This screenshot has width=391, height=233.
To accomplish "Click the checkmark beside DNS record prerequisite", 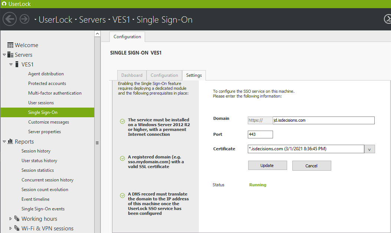I will pos(122,196).
